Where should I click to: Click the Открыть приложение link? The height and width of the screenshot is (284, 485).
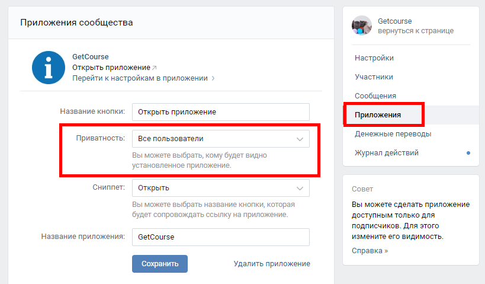point(111,68)
